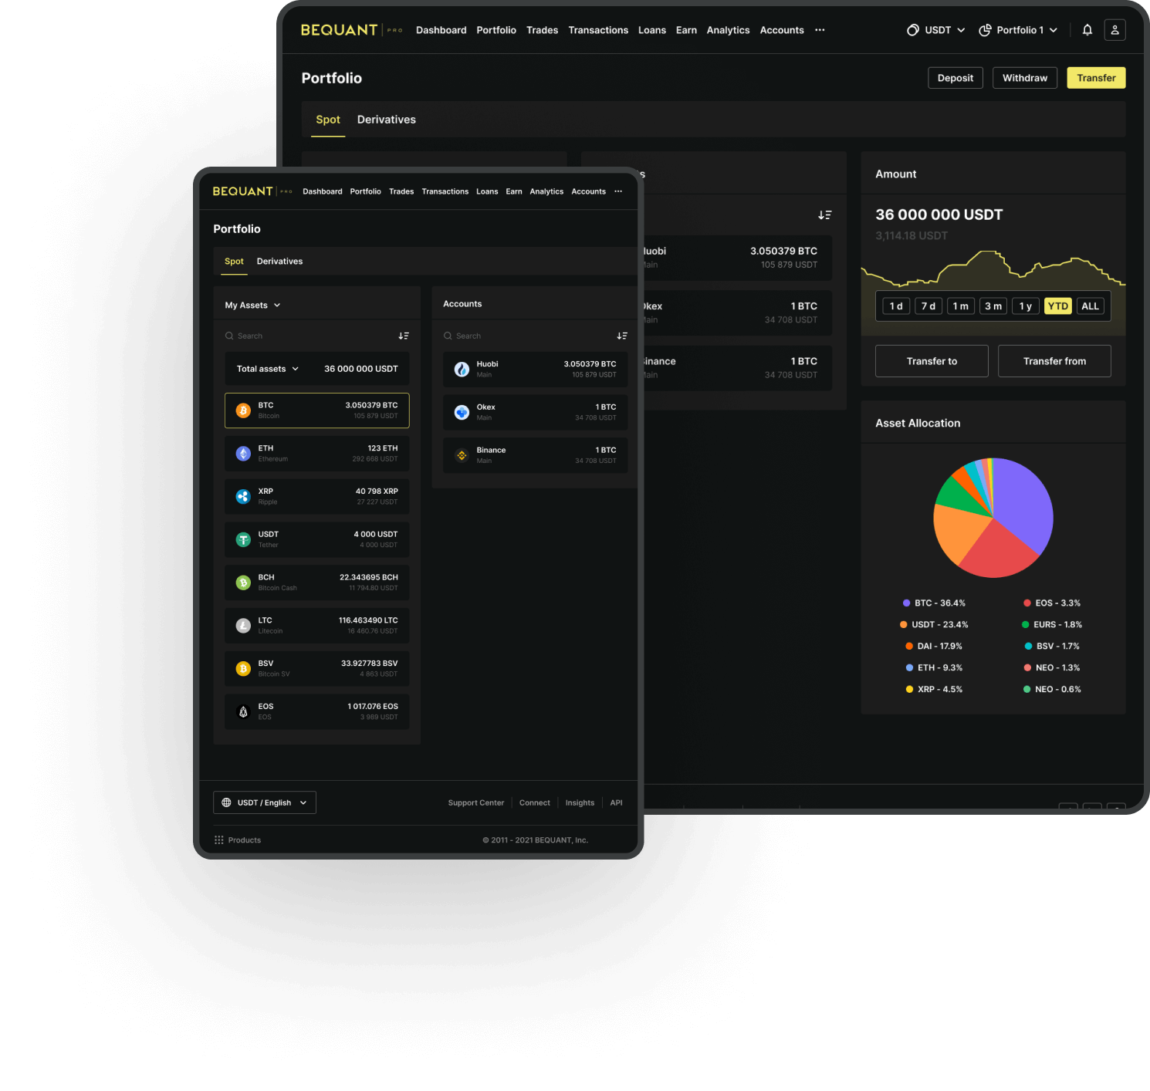1150x1091 pixels.
Task: Click the Withdraw button
Action: [1025, 78]
